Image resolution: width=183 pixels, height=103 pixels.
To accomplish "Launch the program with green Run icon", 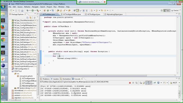I will click(33, 11).
